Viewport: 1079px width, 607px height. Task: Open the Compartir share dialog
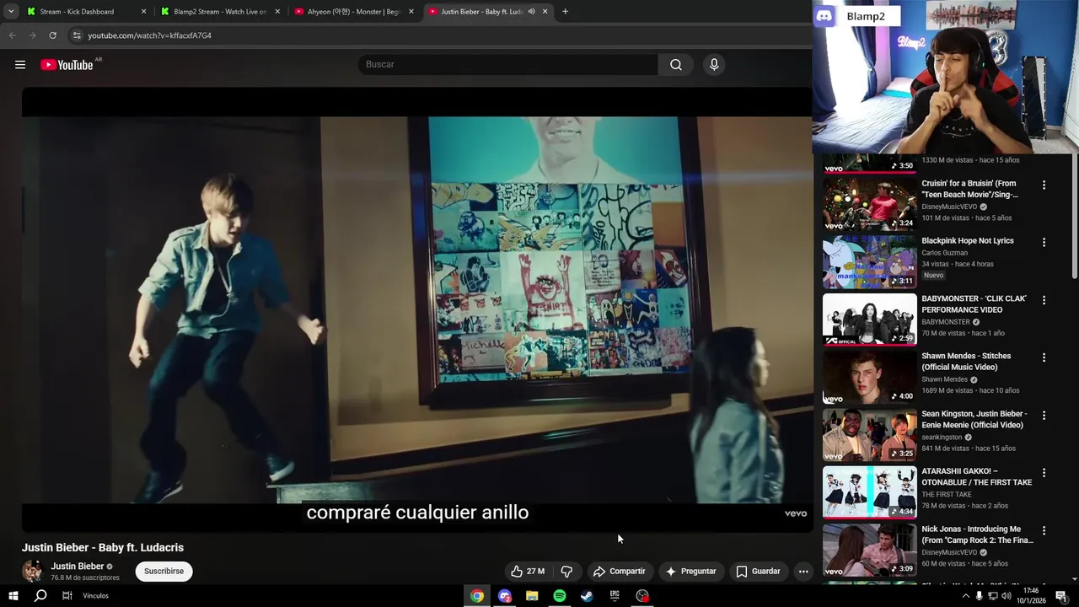[619, 571]
